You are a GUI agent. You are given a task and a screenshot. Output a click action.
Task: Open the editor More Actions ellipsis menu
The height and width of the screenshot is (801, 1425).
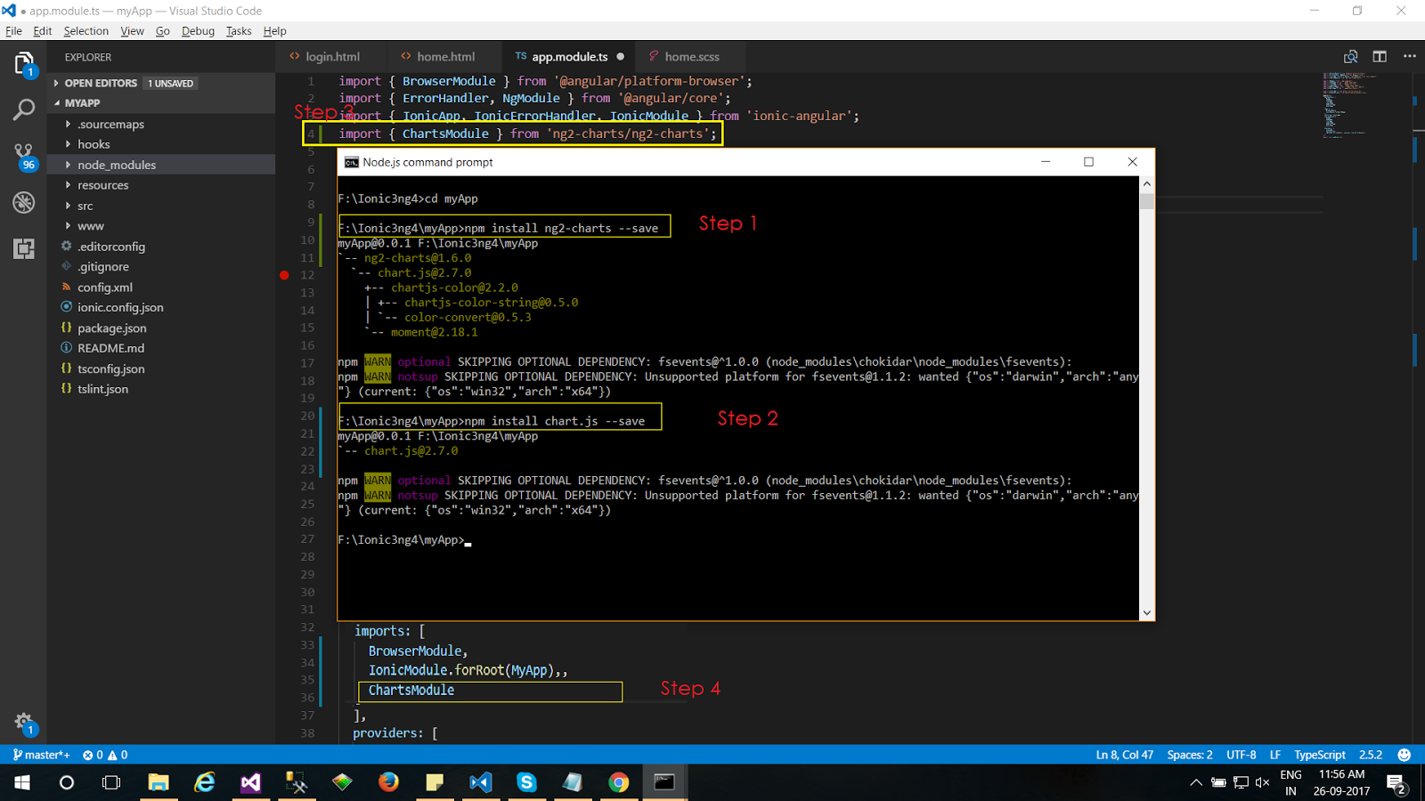tap(1410, 55)
